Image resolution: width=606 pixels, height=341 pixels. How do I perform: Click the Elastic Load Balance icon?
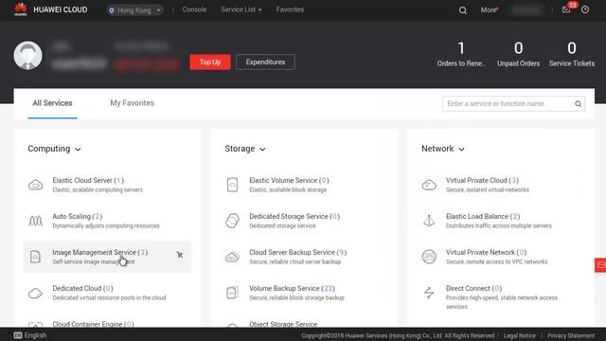click(x=429, y=221)
